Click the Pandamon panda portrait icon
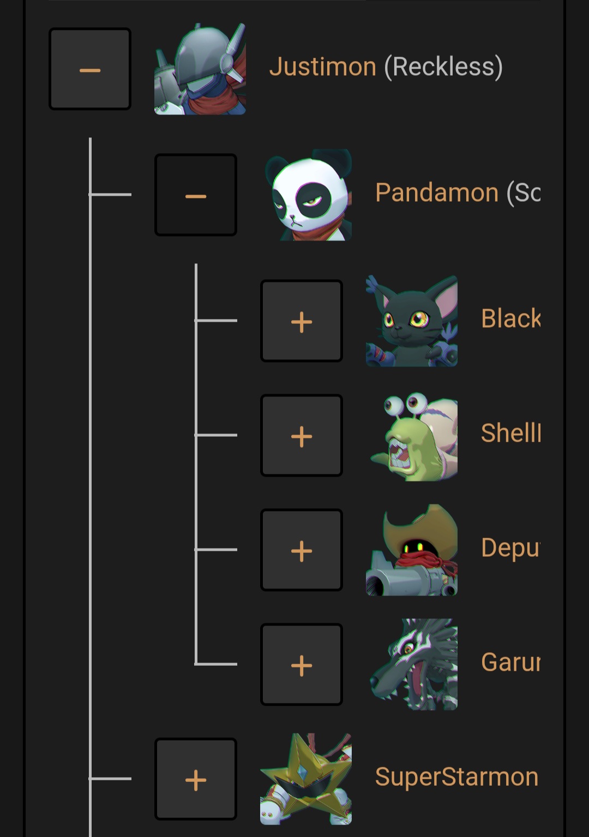Viewport: 589px width, 837px height. pos(307,195)
